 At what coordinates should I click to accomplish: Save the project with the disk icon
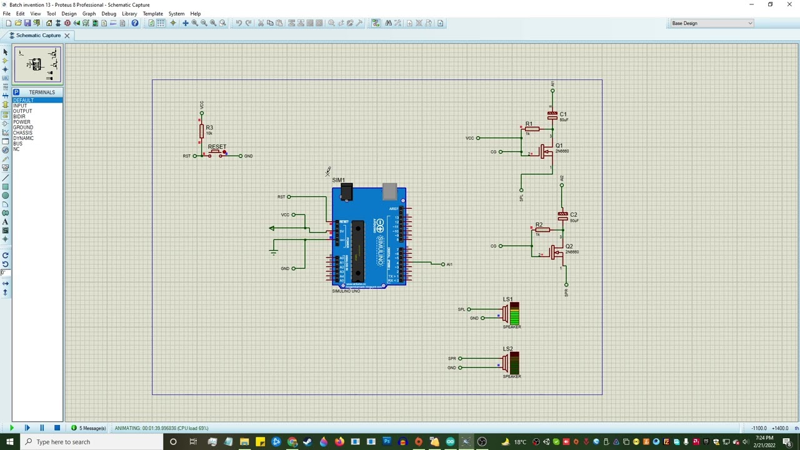27,23
